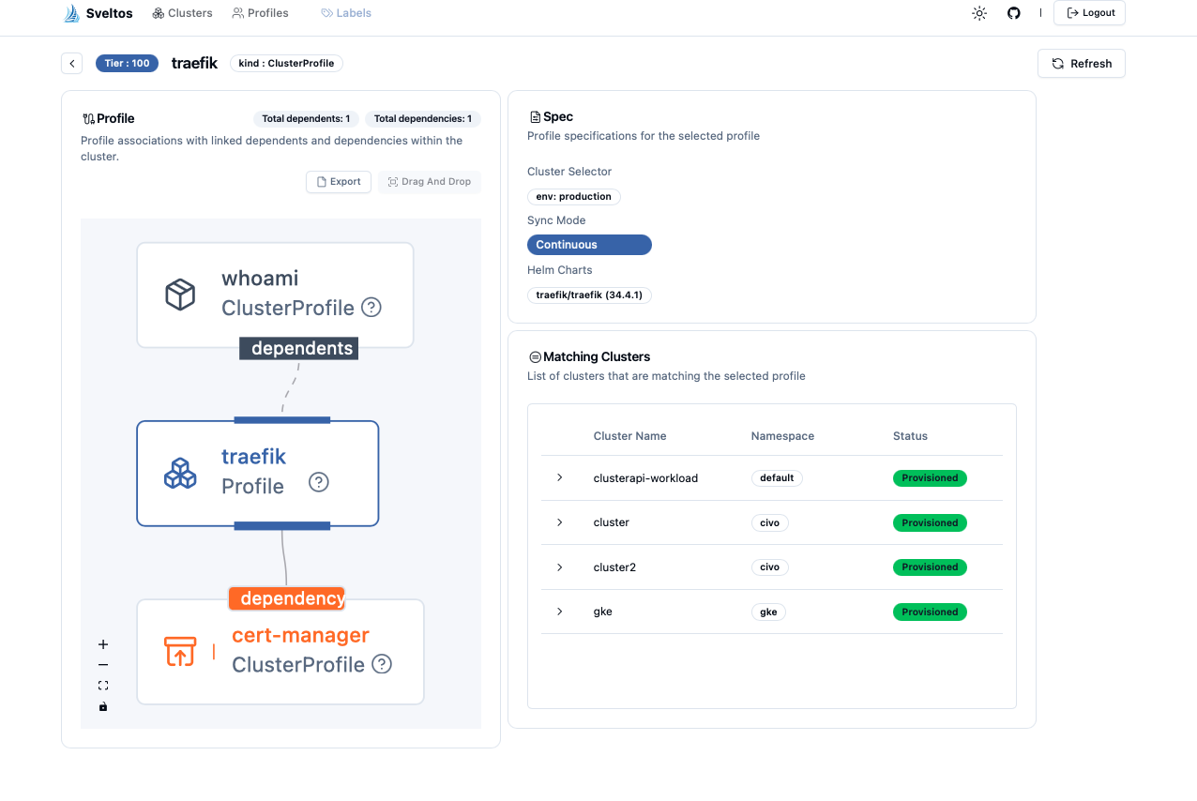The height and width of the screenshot is (801, 1197).
Task: Click the gke namespace tag
Action: coord(768,612)
